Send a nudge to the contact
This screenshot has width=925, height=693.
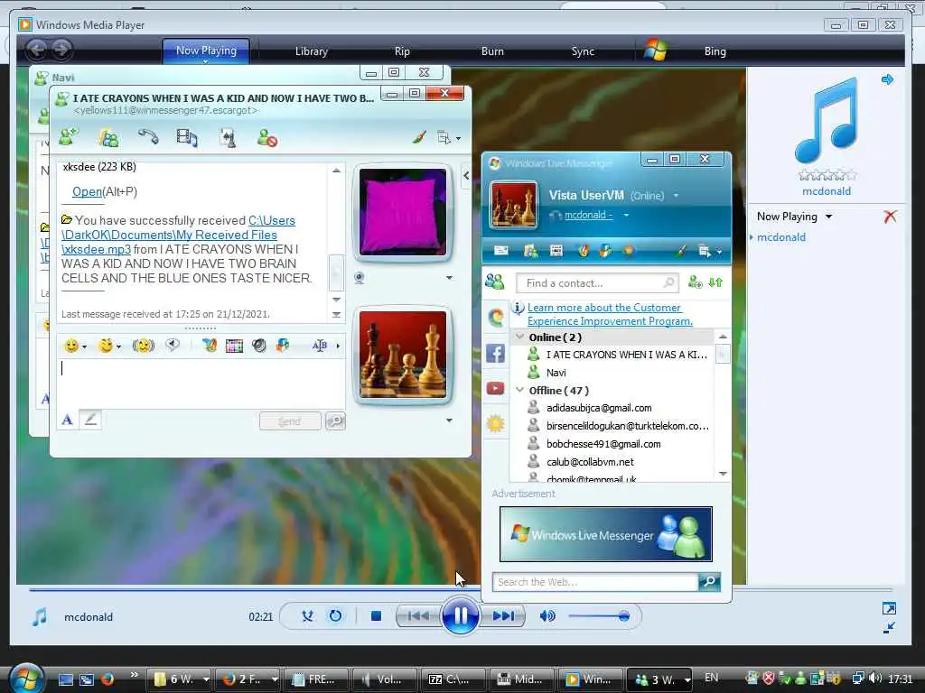(143, 346)
